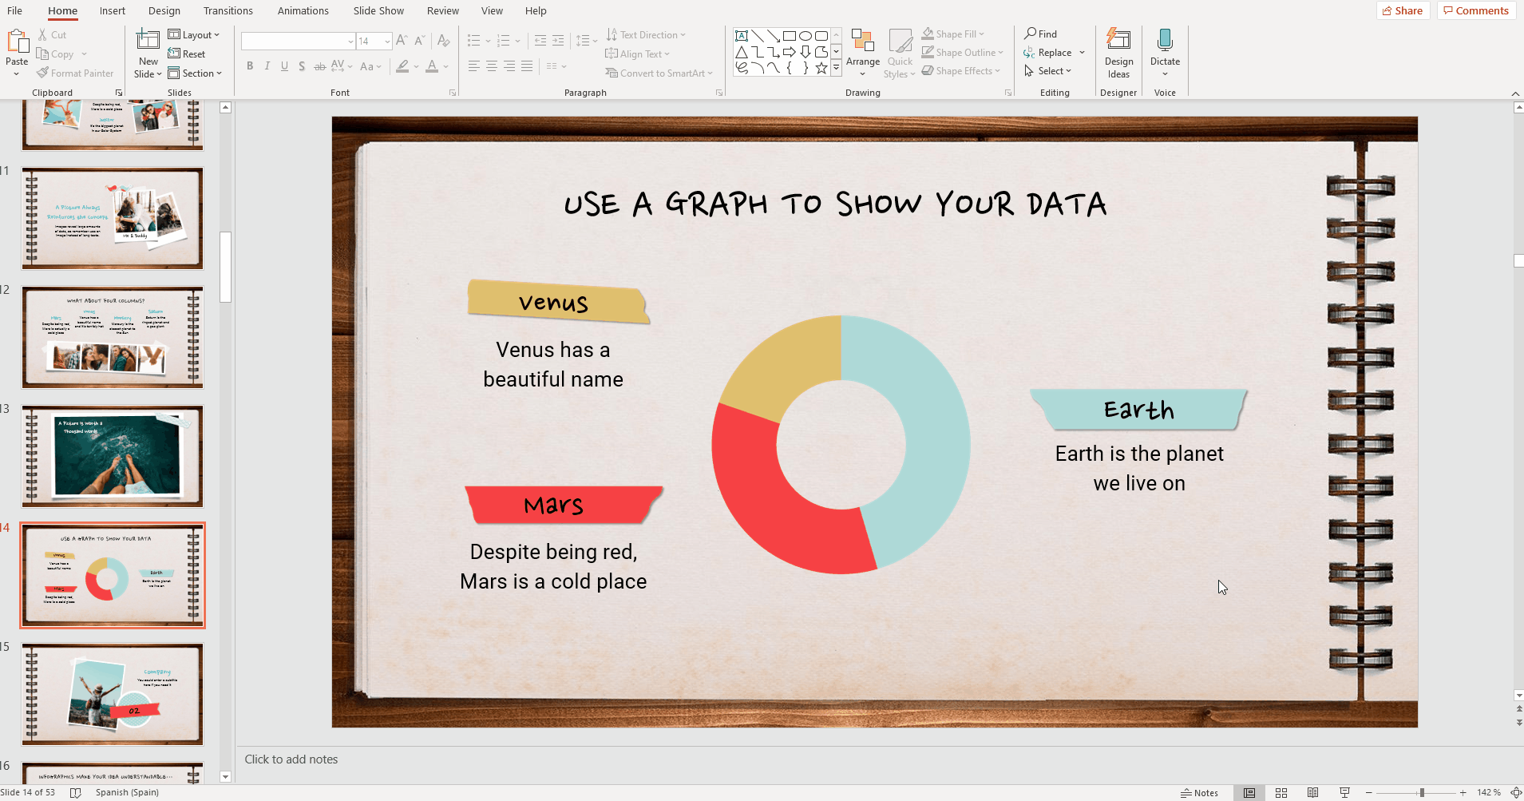Image resolution: width=1524 pixels, height=801 pixels.
Task: Click the Share button
Action: click(x=1402, y=10)
